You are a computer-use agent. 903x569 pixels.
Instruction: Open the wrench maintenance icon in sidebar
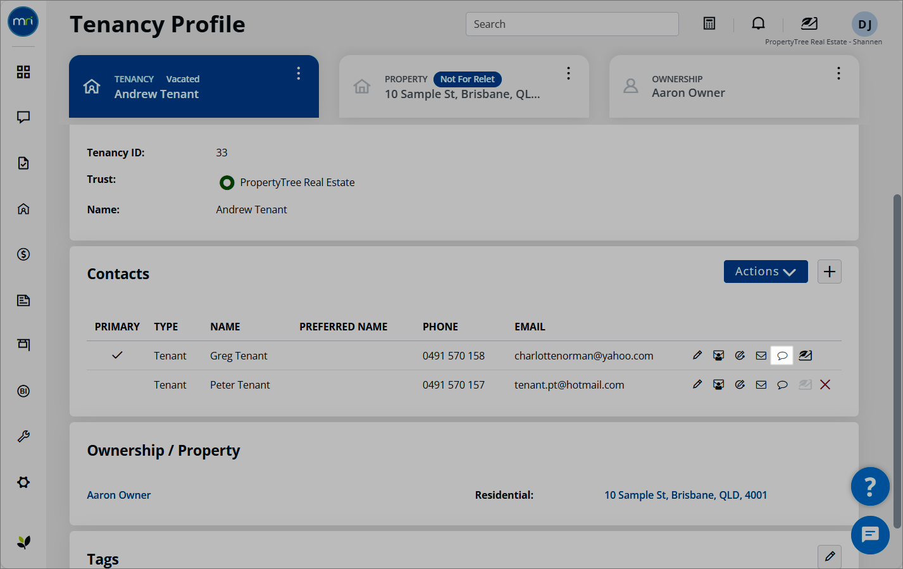pyautogui.click(x=23, y=437)
